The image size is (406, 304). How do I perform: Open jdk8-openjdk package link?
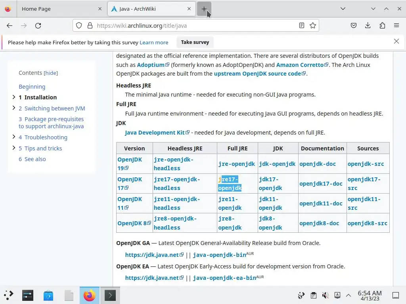[x=270, y=223]
